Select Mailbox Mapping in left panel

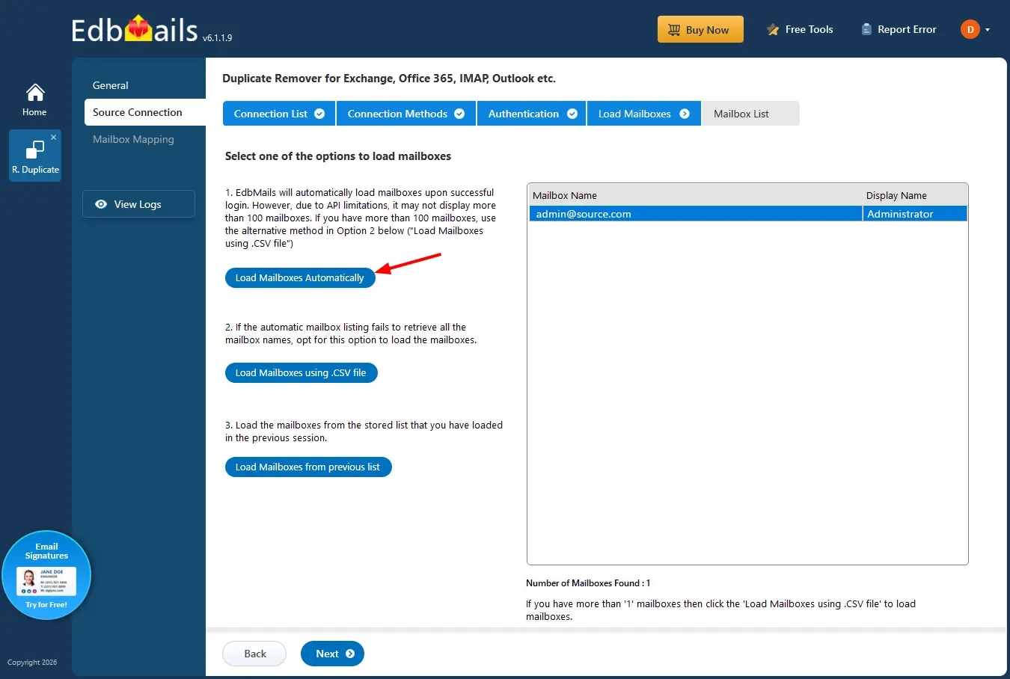133,139
